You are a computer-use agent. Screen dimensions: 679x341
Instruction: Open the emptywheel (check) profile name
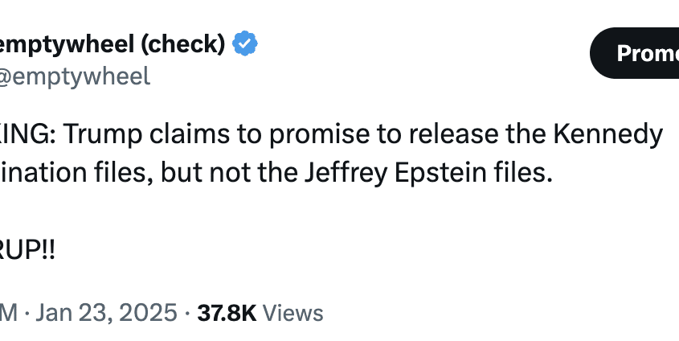[x=112, y=43]
